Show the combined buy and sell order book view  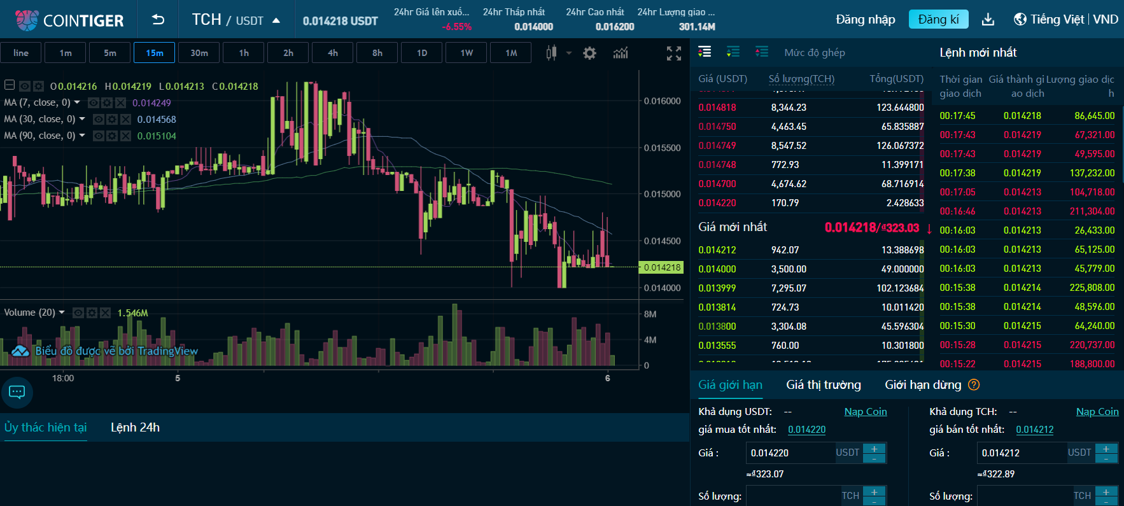tap(705, 52)
